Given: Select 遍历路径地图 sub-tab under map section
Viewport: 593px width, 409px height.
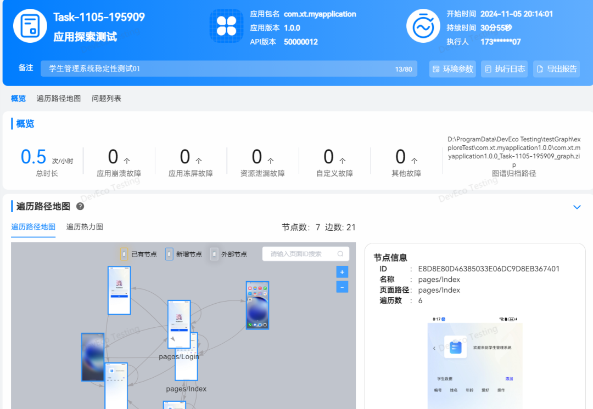Looking at the screenshot, I should pyautogui.click(x=33, y=227).
